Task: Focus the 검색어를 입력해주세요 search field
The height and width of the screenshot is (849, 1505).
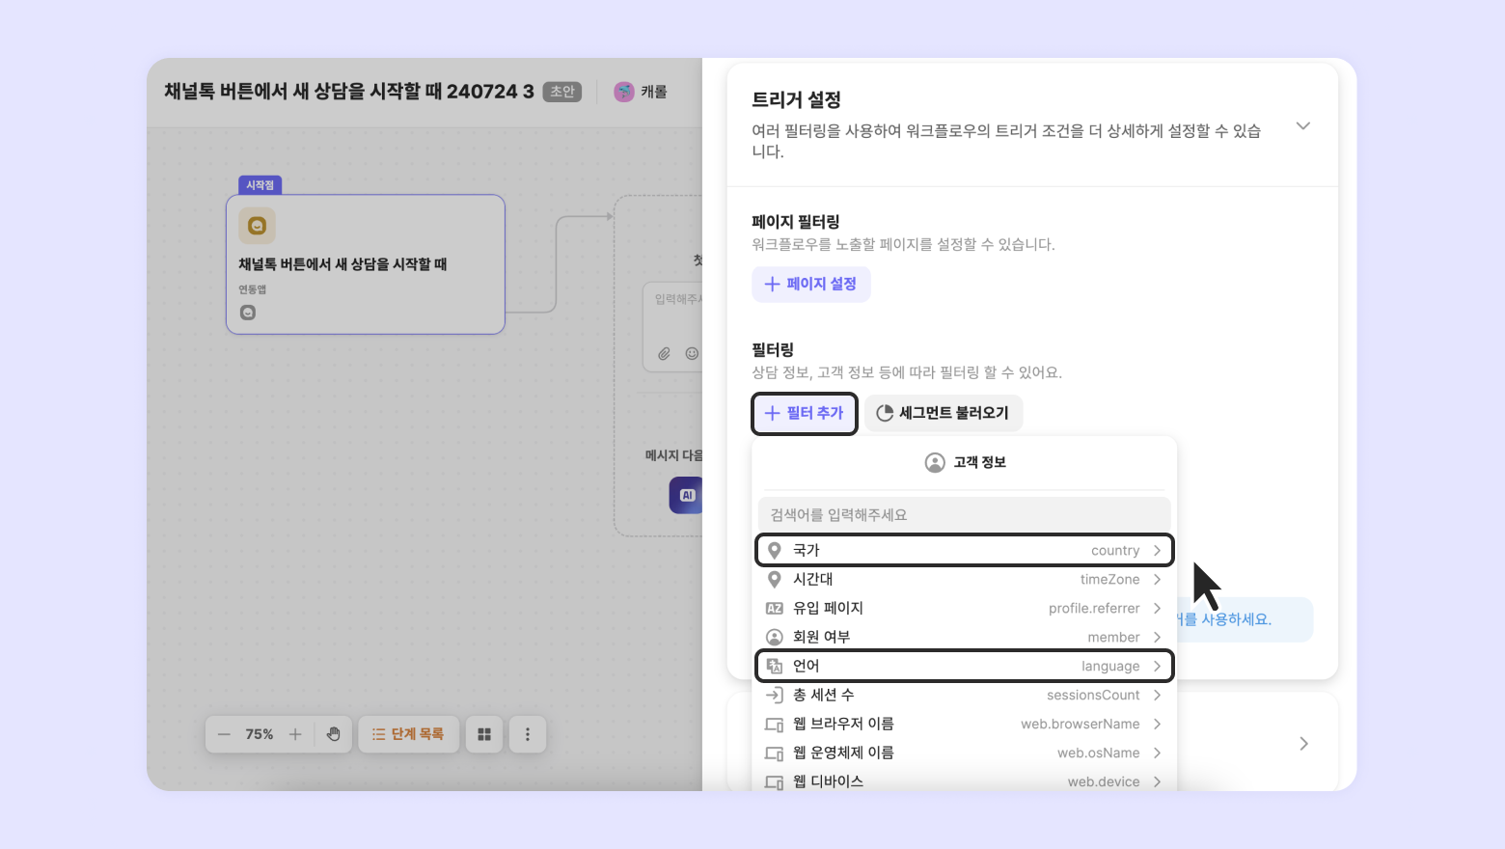Action: pyautogui.click(x=965, y=514)
